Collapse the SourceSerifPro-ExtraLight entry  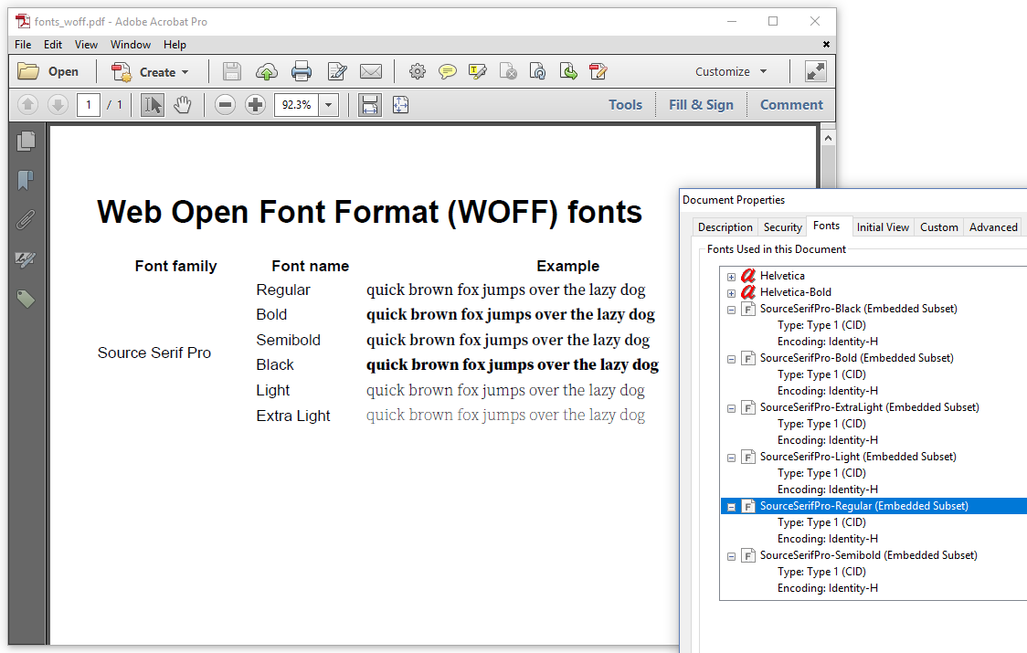731,408
